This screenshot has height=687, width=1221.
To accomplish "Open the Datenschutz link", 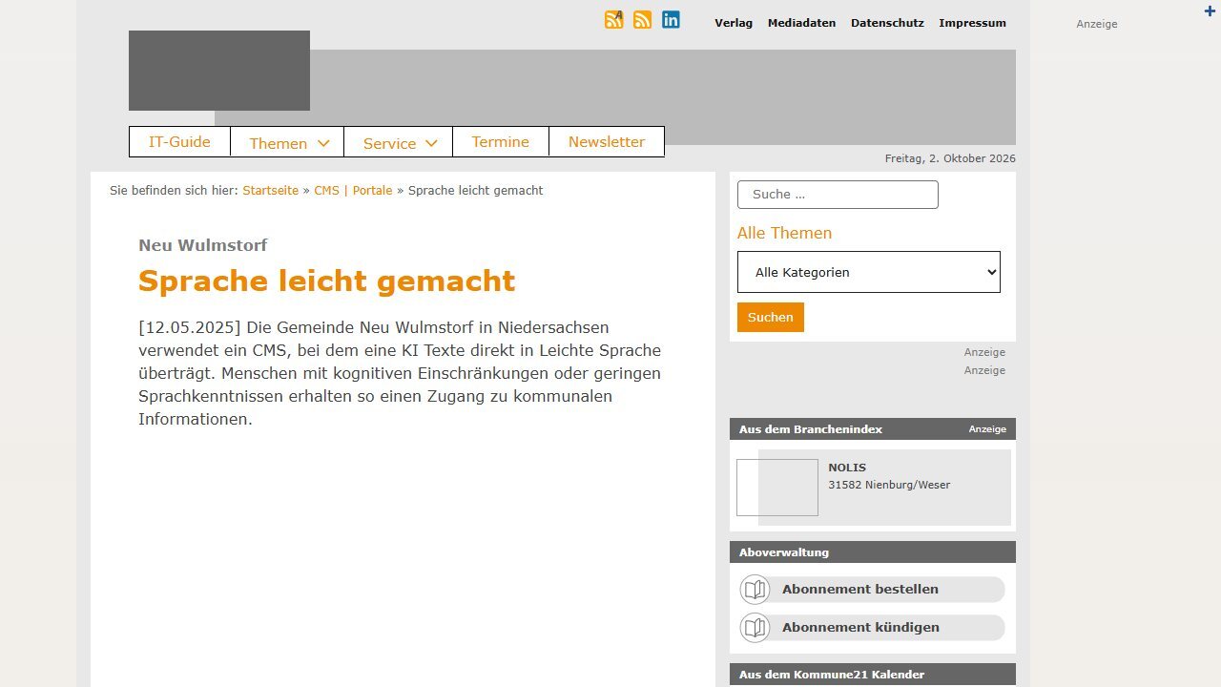I will [x=887, y=23].
